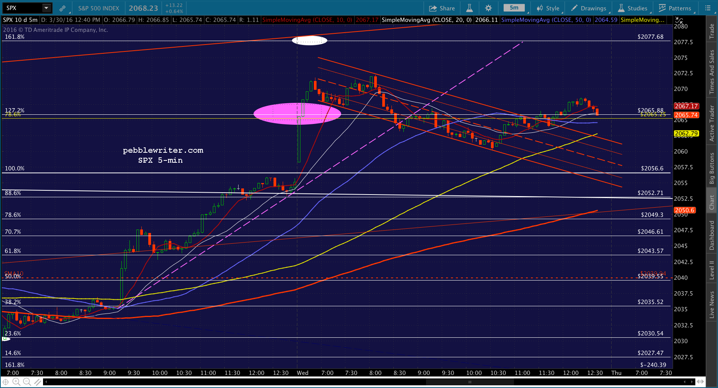Image resolution: width=718 pixels, height=388 pixels.
Task: Click the Share button
Action: coord(442,8)
